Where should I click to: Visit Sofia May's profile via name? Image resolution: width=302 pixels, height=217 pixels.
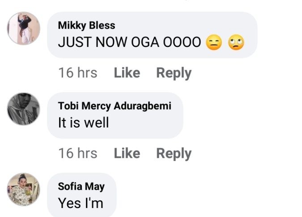point(81,187)
